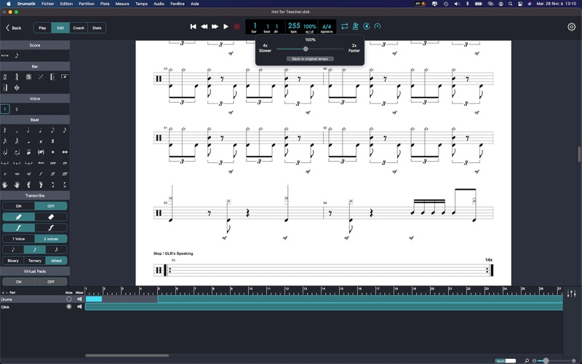Image resolution: width=582 pixels, height=364 pixels.
Task: Open the Drums mixer speaker icon
Action: [x=79, y=299]
